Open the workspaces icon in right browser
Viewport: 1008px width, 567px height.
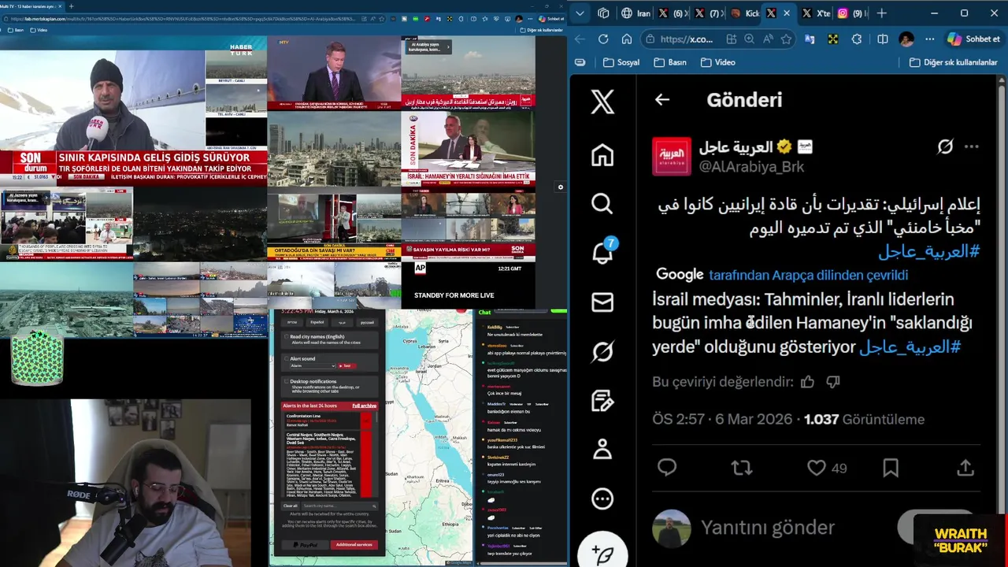603,13
